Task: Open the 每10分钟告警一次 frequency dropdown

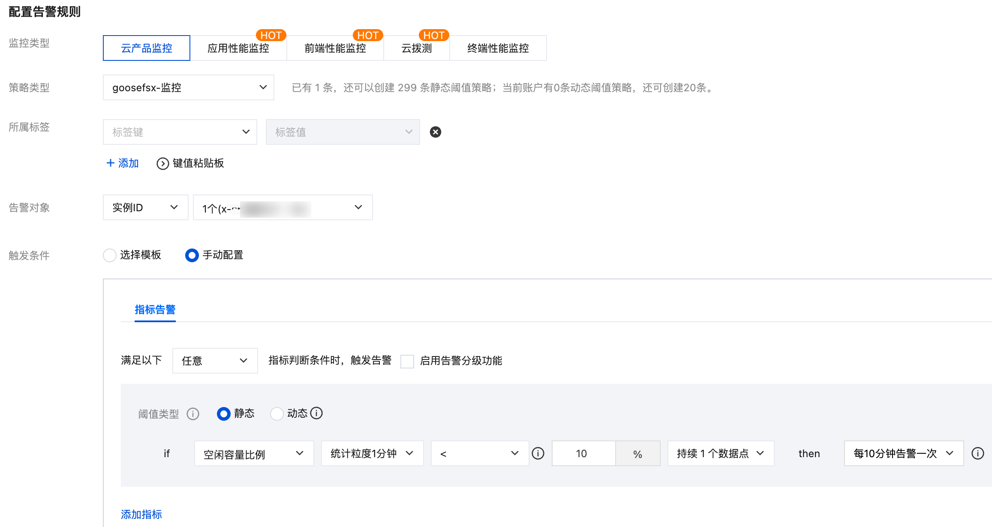Action: click(904, 453)
